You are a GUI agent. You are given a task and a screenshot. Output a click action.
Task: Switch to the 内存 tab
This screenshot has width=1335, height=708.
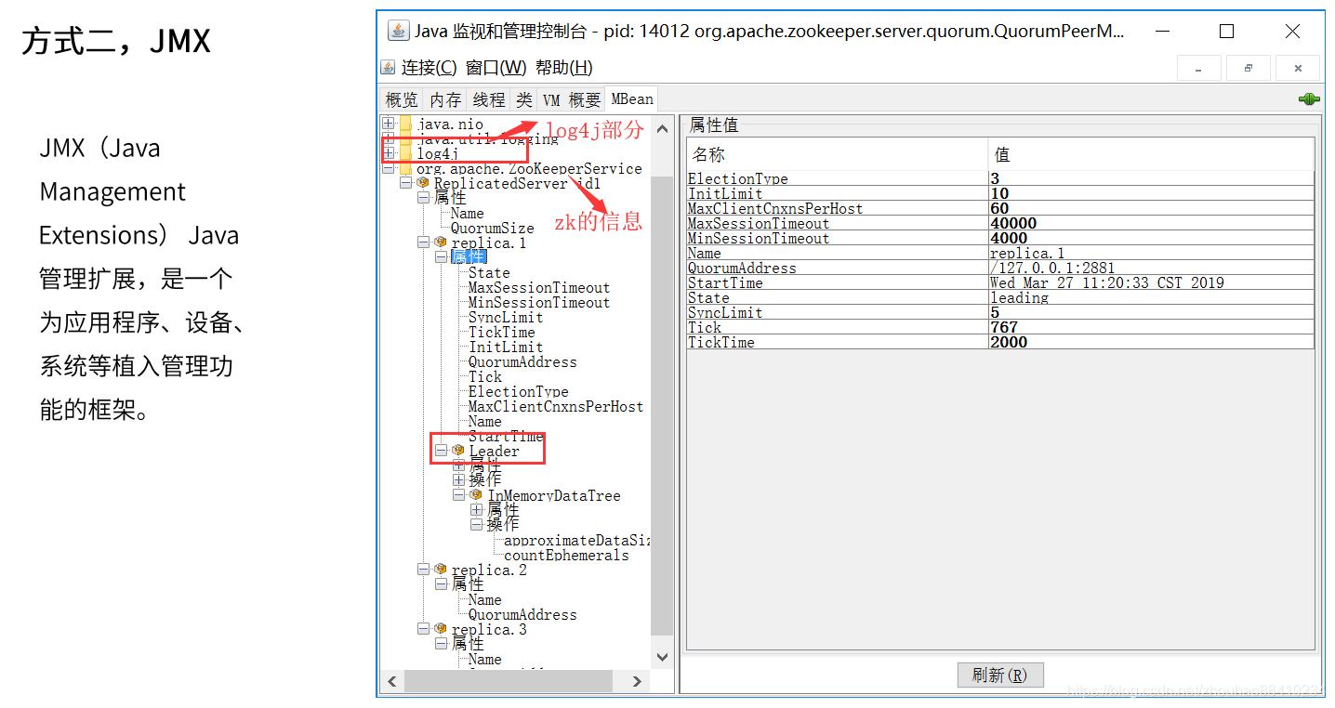pyautogui.click(x=445, y=99)
